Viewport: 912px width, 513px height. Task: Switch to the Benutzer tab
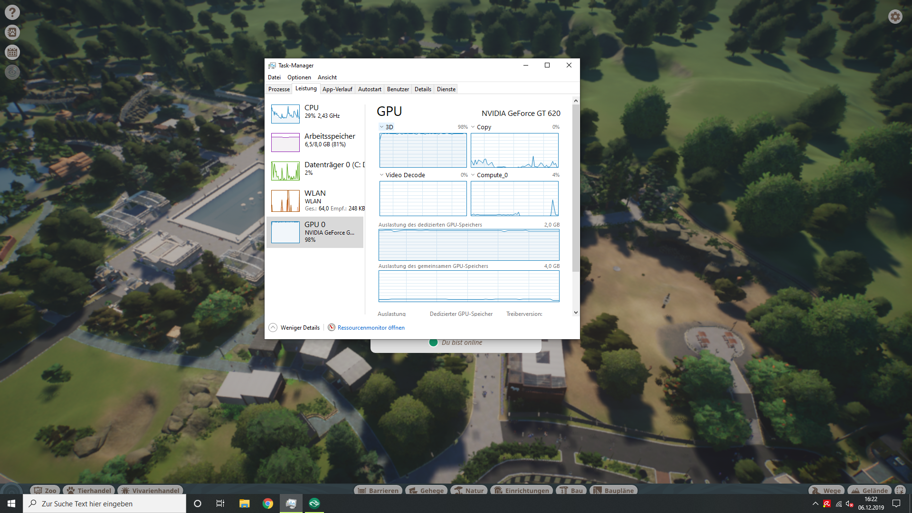398,89
